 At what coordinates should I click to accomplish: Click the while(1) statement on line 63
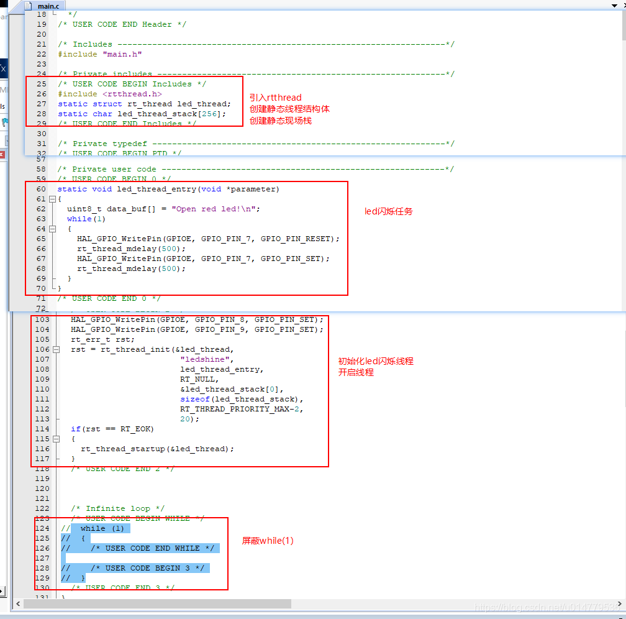[86, 219]
